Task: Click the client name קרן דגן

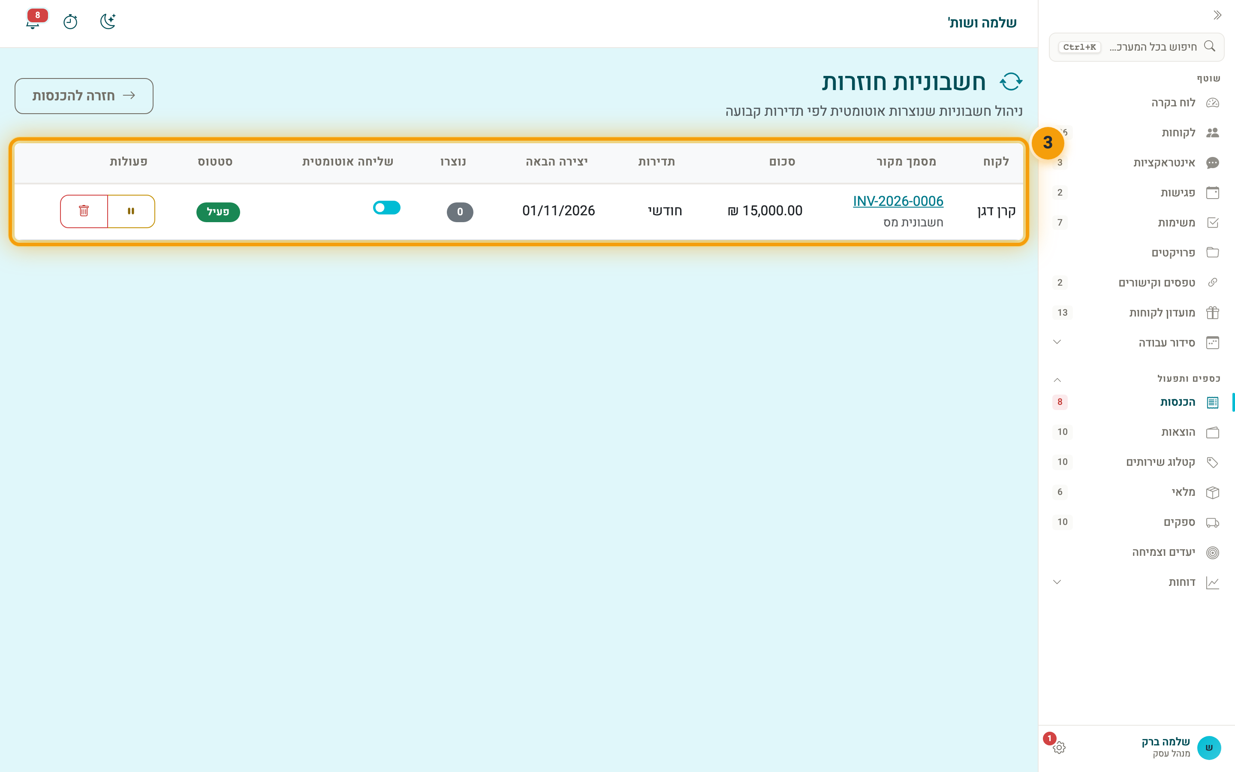Action: coord(996,211)
